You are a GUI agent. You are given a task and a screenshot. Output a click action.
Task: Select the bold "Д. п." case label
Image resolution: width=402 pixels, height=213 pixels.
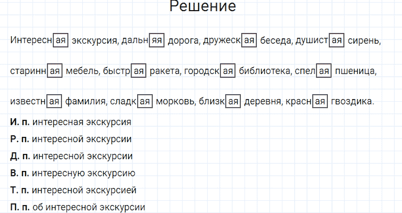[20, 156]
